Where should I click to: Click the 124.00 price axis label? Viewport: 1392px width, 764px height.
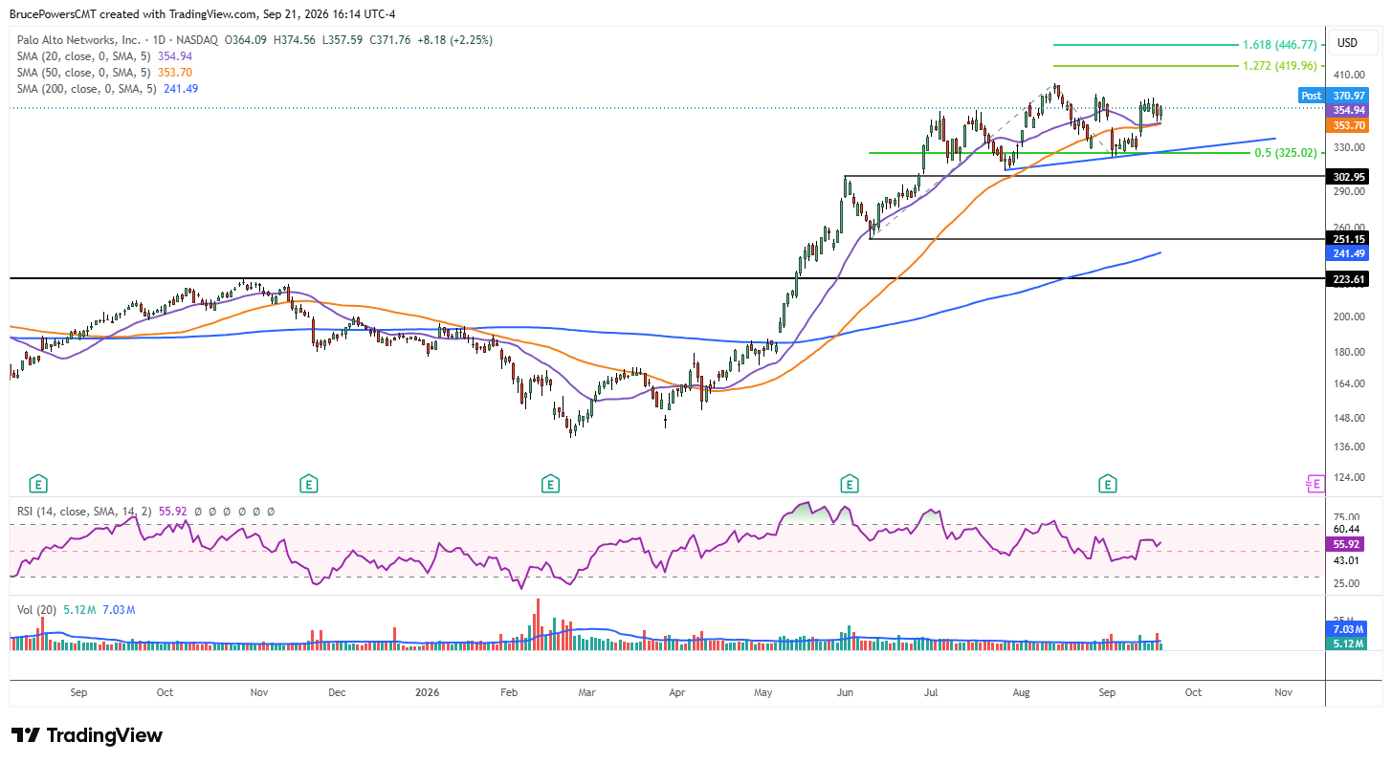pyautogui.click(x=1349, y=477)
